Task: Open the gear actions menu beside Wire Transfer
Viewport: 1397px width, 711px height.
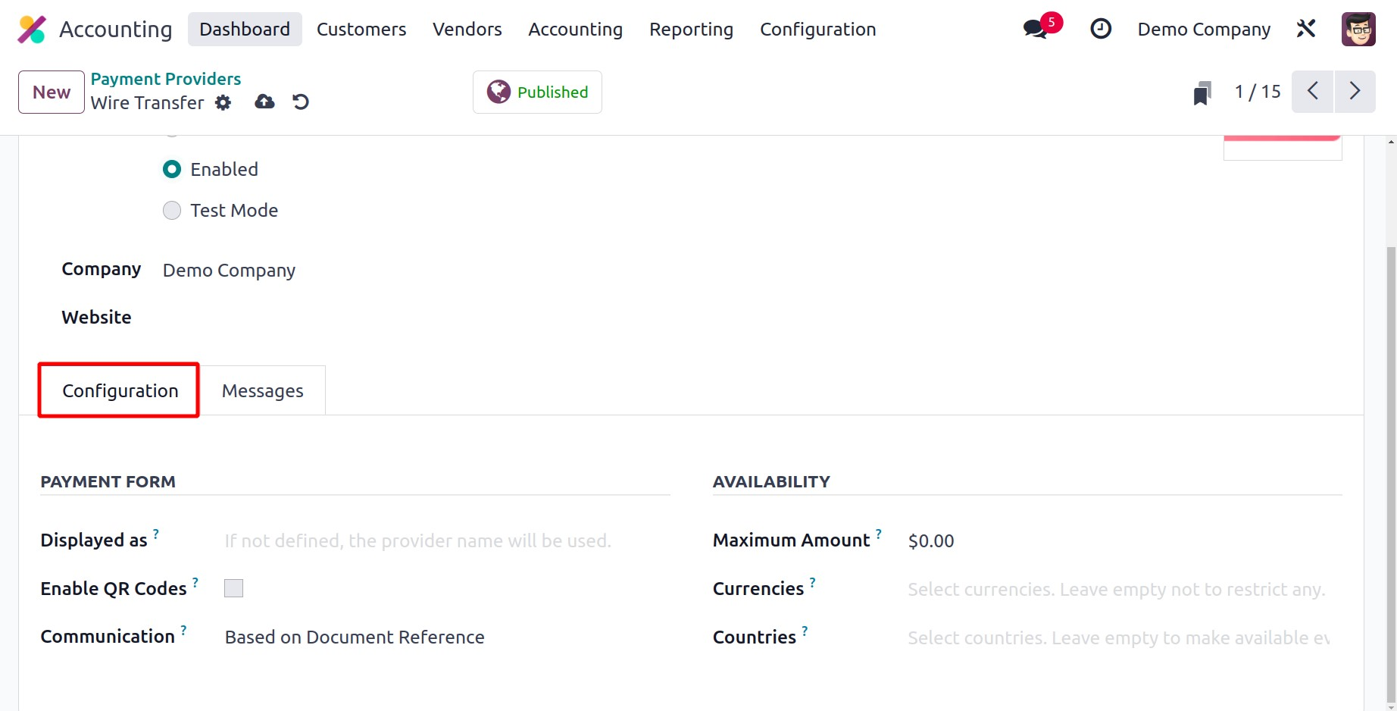Action: 223,102
